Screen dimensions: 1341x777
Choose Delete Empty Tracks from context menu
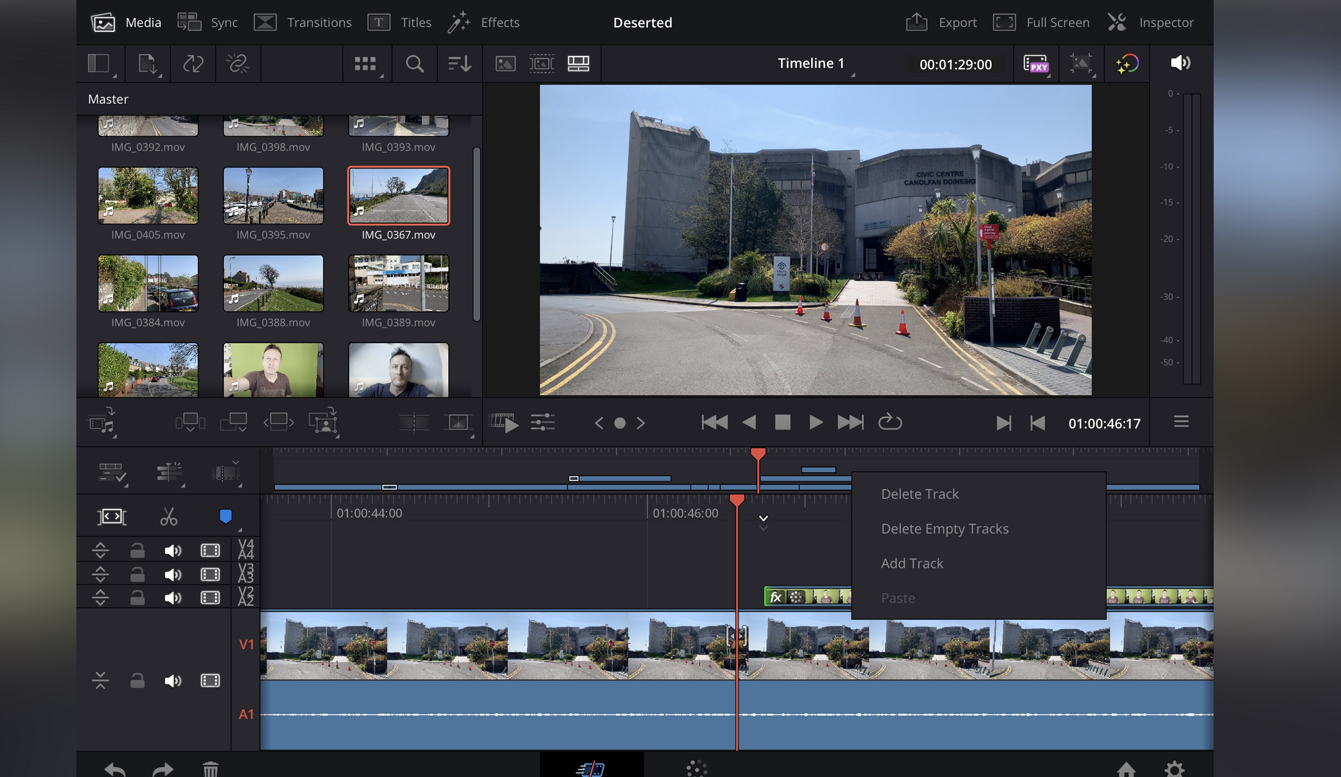click(x=944, y=529)
